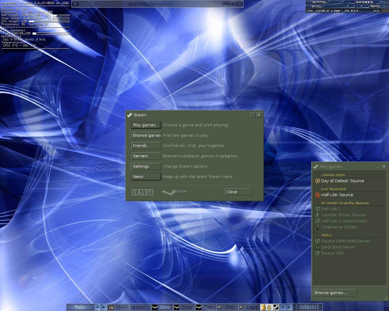The width and height of the screenshot is (389, 311).
Task: Switch to previous workspace using left arrow near Main
Action: (97, 307)
